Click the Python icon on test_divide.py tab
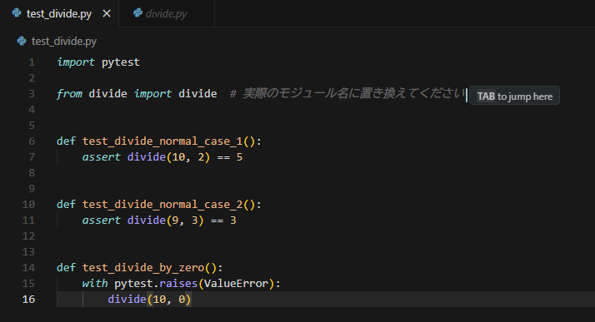Screen dimensions: 595x322 click(17, 13)
